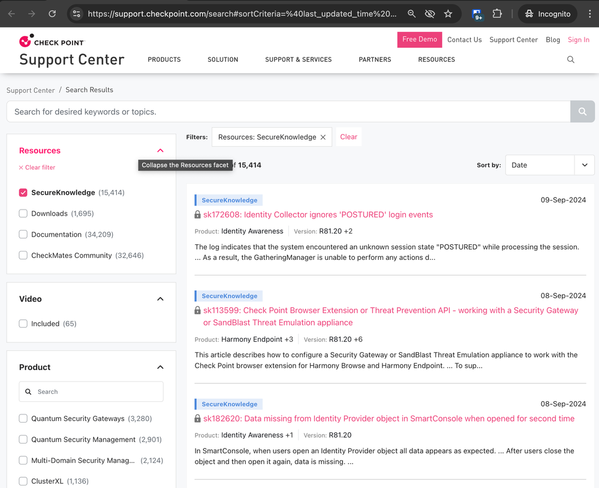Collapse the Product facet chevron
The image size is (599, 488).
[161, 368]
